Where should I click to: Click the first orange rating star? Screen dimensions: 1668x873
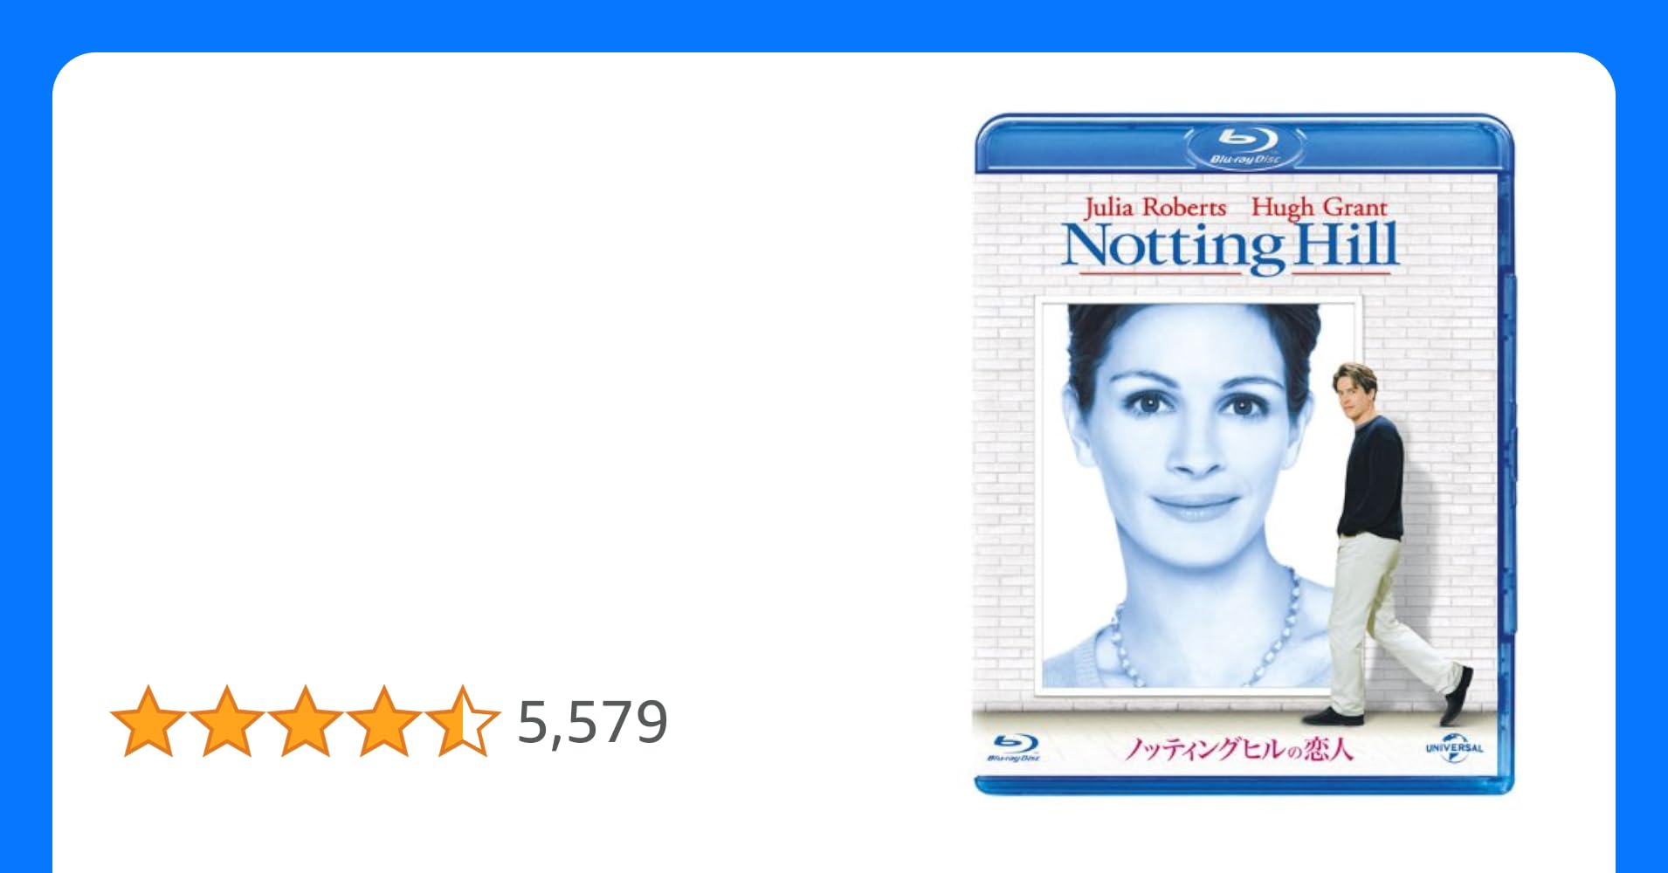(x=148, y=721)
